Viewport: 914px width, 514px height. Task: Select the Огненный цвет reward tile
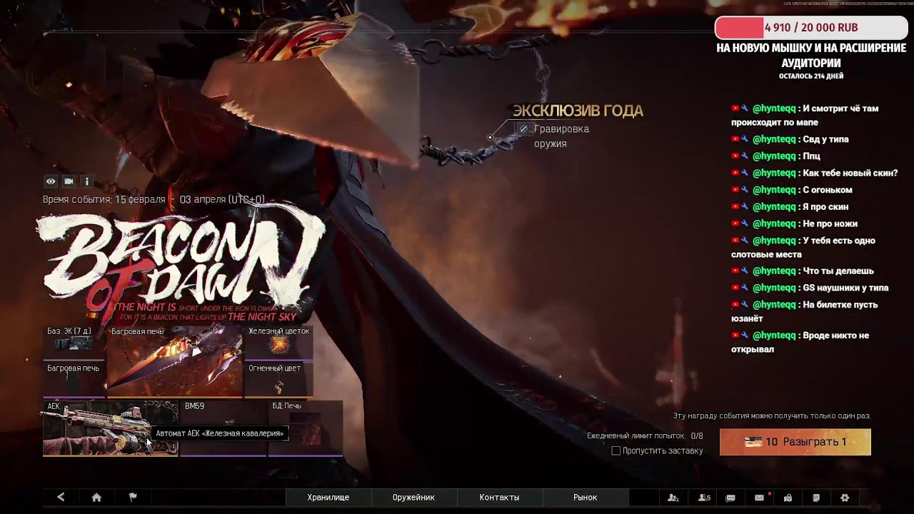click(x=278, y=379)
